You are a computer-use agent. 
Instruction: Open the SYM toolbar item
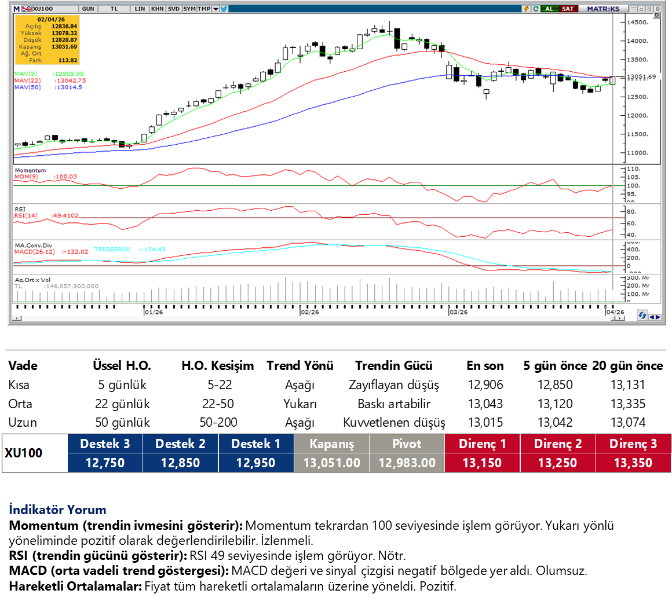tap(189, 9)
